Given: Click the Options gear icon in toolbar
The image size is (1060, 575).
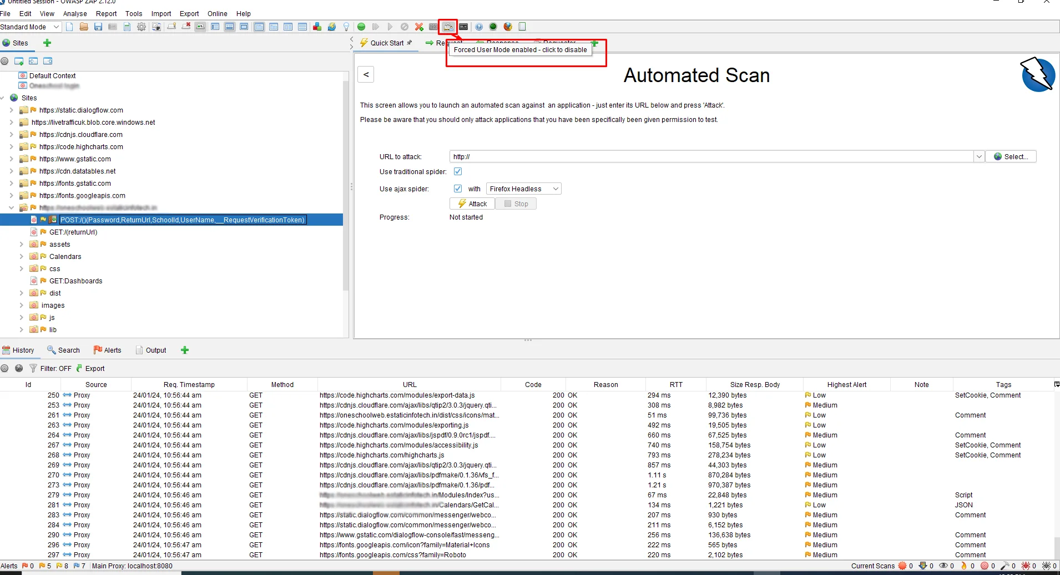Looking at the screenshot, I should [142, 27].
